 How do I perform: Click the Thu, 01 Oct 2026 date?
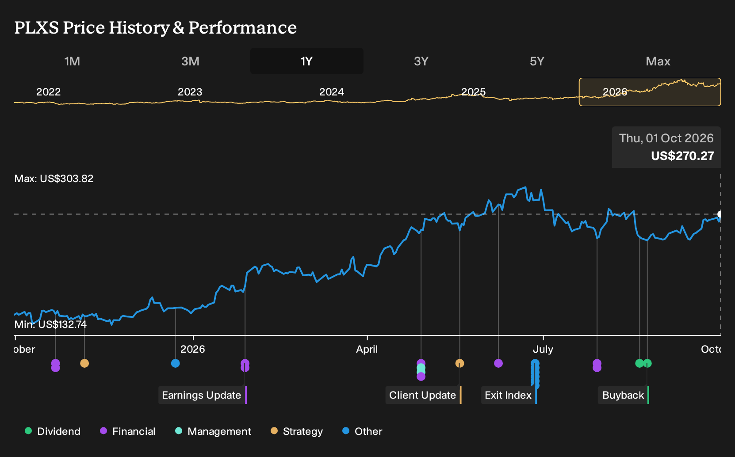666,138
